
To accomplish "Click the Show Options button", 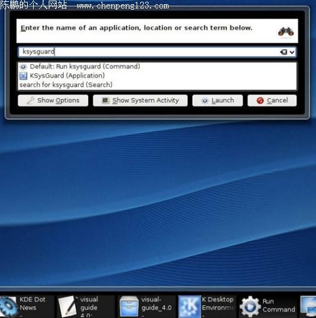I will click(53, 100).
